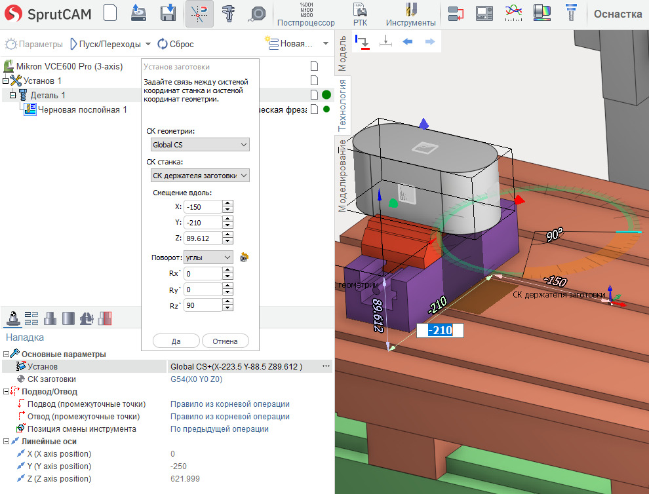Click the Сброс reset button
Screen dimensions: 649x494
pos(175,44)
